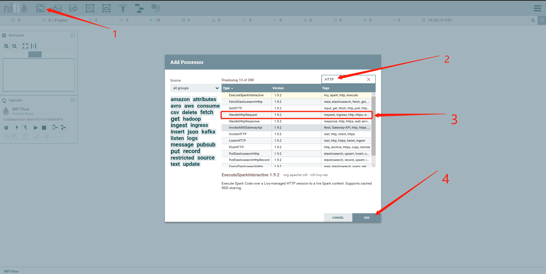Select the Input Port toolbar icon

[x=57, y=8]
